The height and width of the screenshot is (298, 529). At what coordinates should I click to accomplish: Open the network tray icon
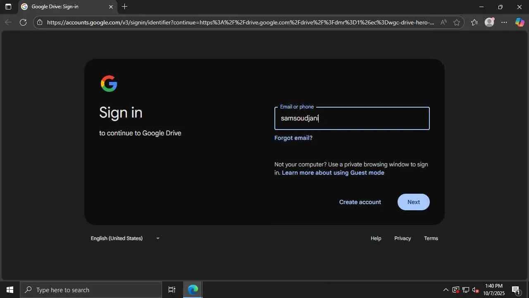click(466, 290)
